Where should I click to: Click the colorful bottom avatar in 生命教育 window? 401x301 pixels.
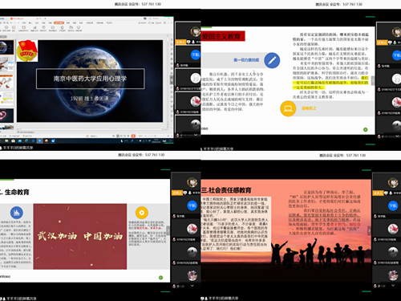192,275
